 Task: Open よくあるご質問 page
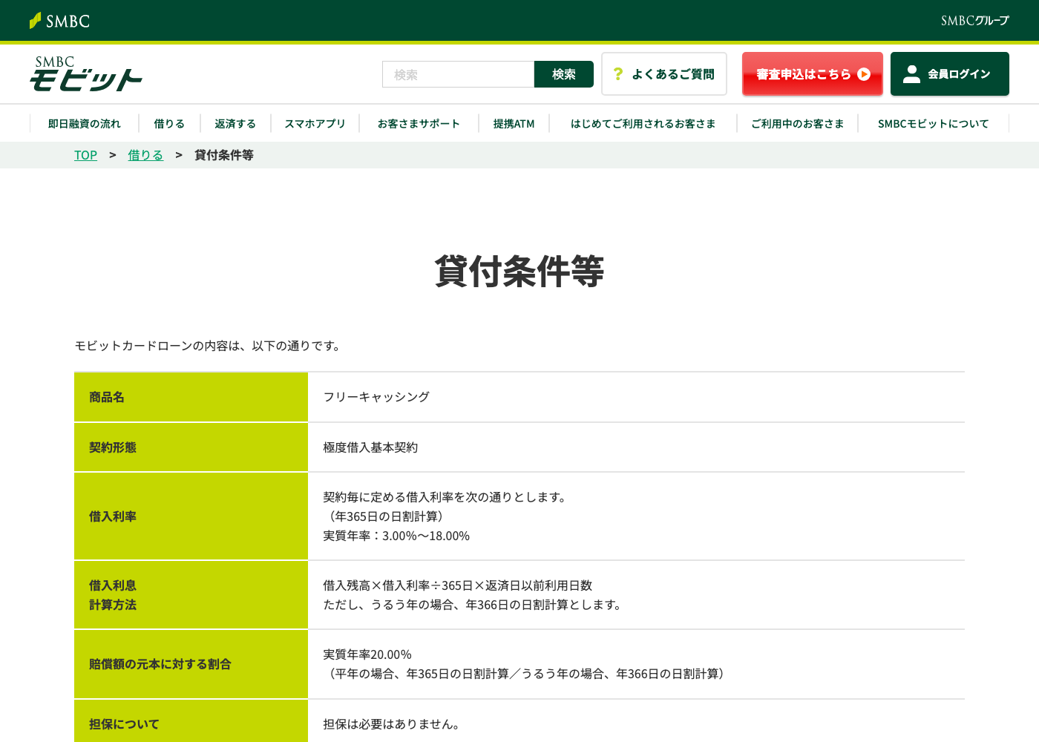(664, 73)
